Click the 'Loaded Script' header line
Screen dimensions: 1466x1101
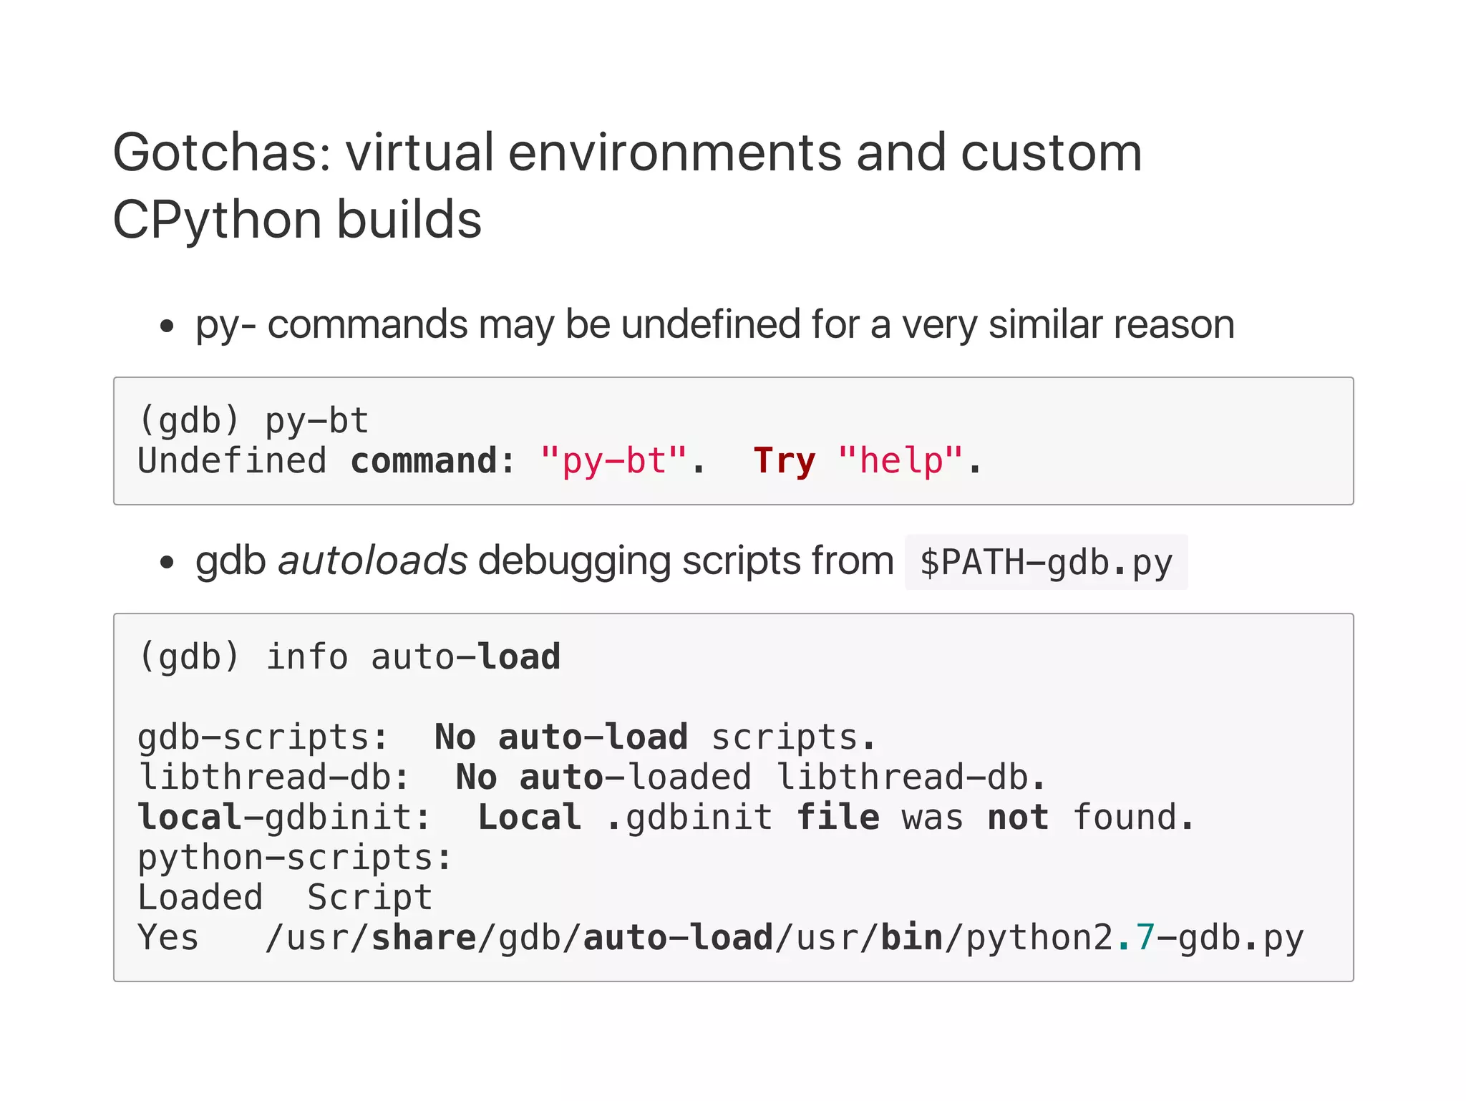[x=286, y=898]
